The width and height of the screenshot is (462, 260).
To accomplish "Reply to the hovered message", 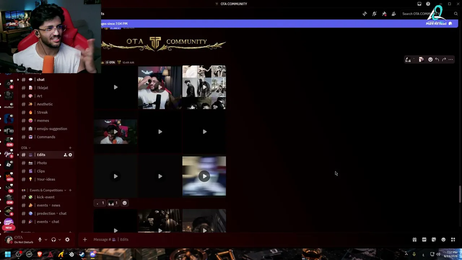I will [437, 60].
